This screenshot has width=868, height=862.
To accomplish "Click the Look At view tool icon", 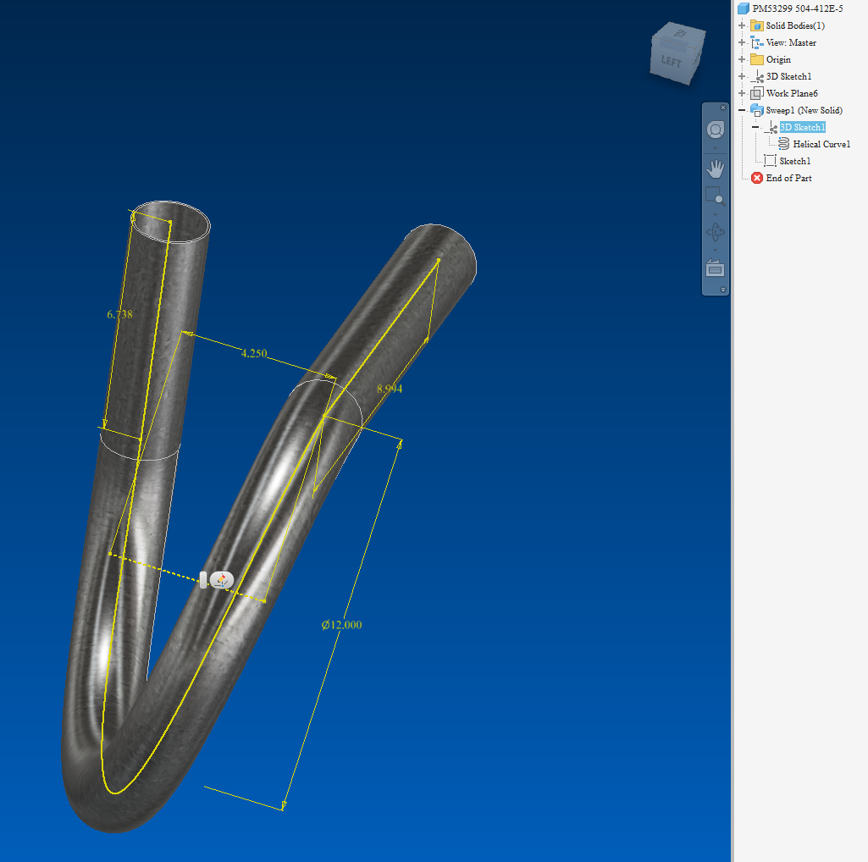I will click(716, 268).
